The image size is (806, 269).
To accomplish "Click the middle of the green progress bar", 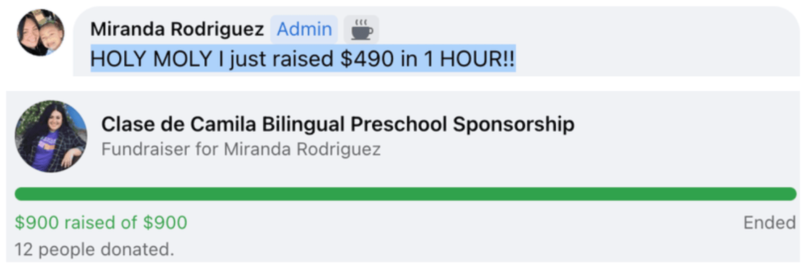I will (406, 194).
